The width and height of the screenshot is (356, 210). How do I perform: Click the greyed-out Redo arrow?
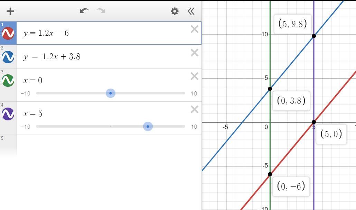(101, 11)
